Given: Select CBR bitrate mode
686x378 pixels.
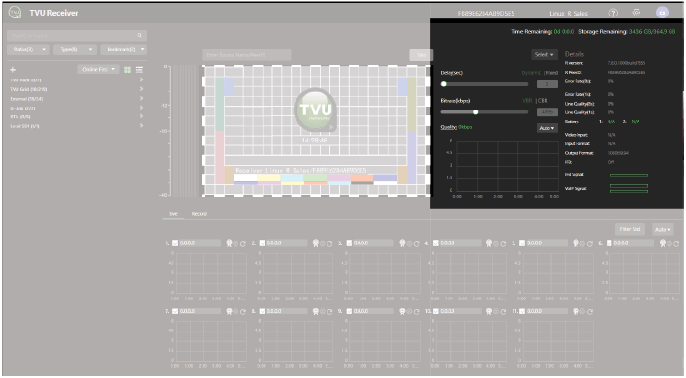Looking at the screenshot, I should (543, 101).
